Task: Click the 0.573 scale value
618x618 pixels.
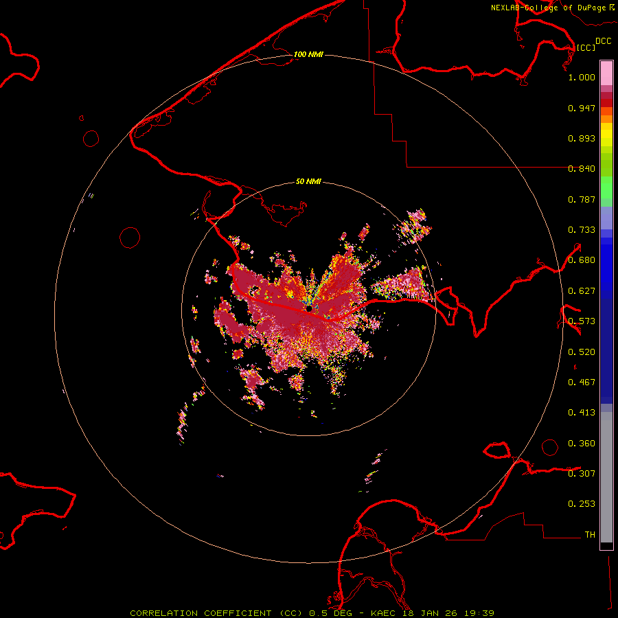Action: (582, 321)
